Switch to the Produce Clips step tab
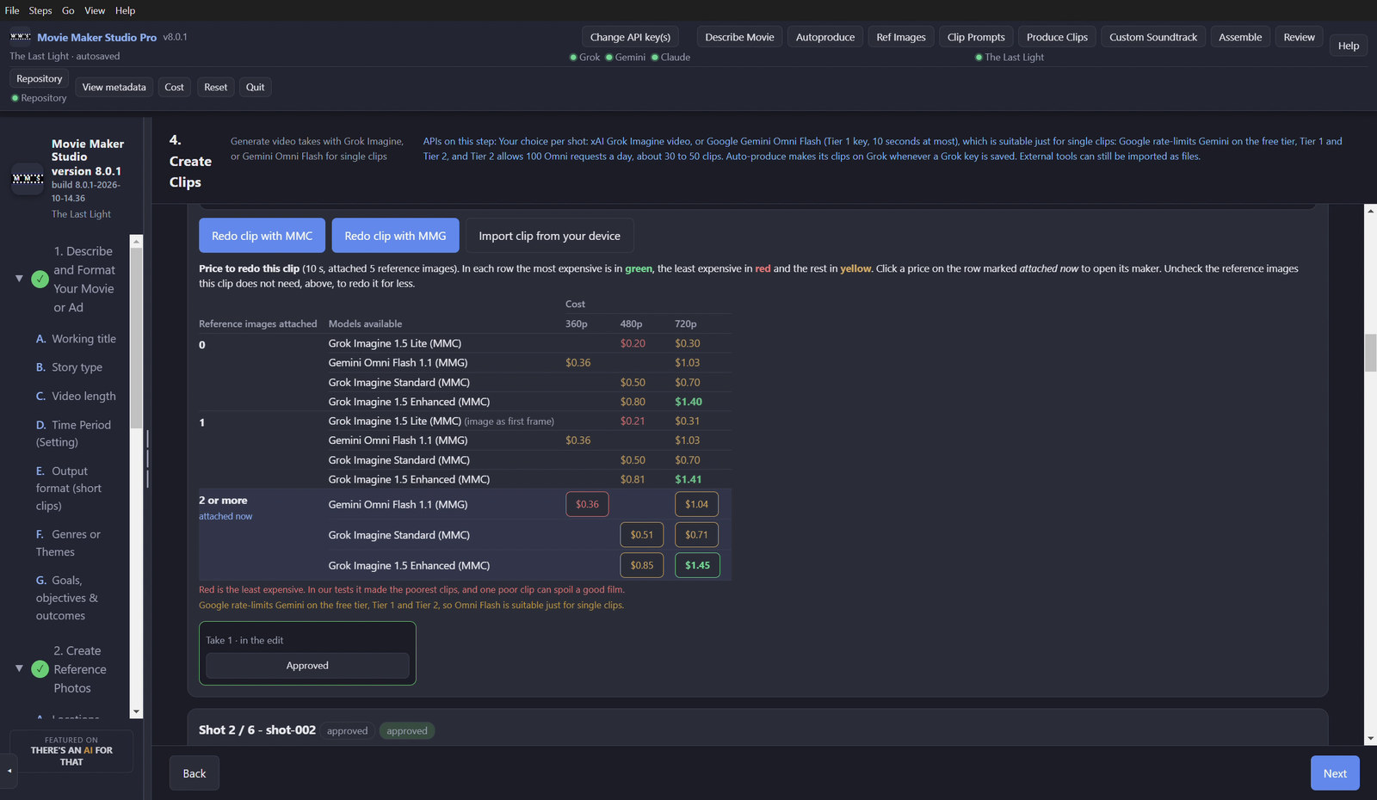The width and height of the screenshot is (1377, 800). coord(1057,37)
